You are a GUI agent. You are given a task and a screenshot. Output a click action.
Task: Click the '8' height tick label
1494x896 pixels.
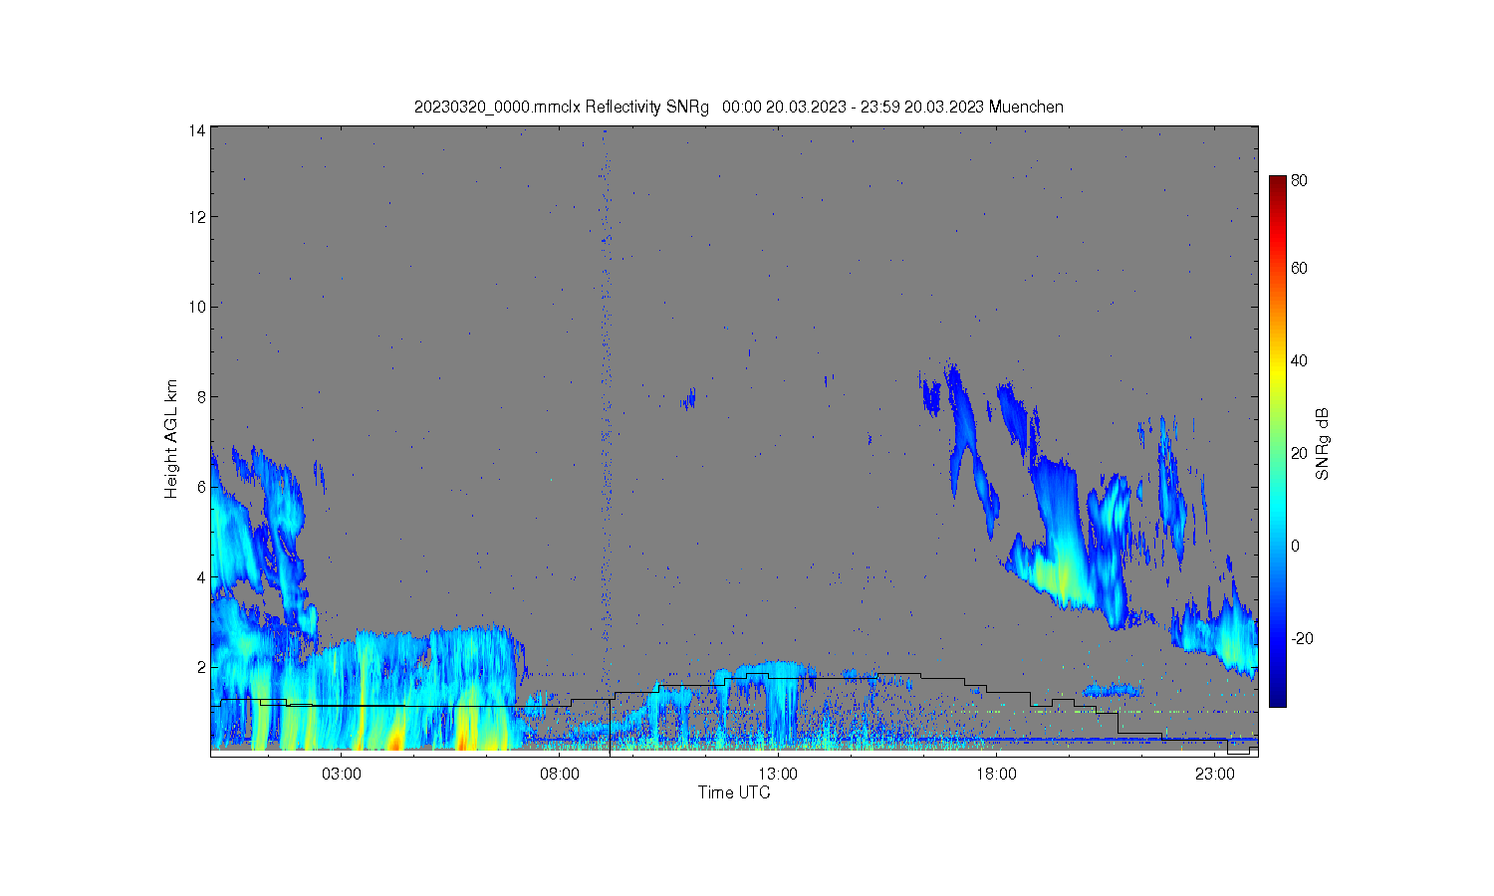[201, 396]
